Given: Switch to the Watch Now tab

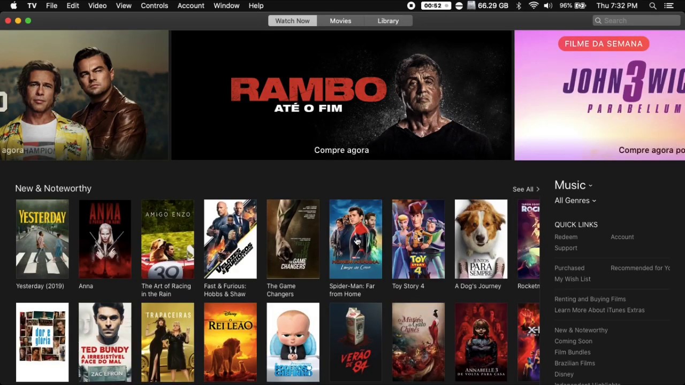Looking at the screenshot, I should (292, 21).
